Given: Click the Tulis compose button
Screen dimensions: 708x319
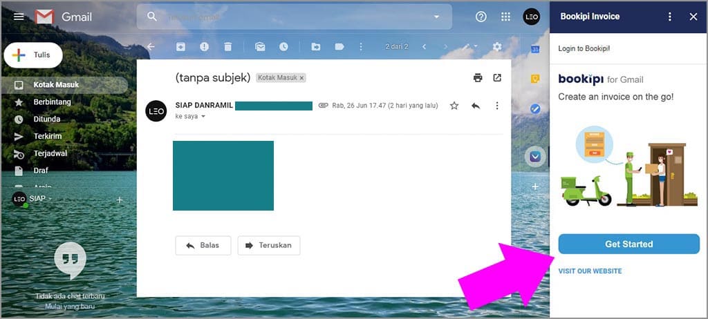Looking at the screenshot, I should (x=33, y=55).
